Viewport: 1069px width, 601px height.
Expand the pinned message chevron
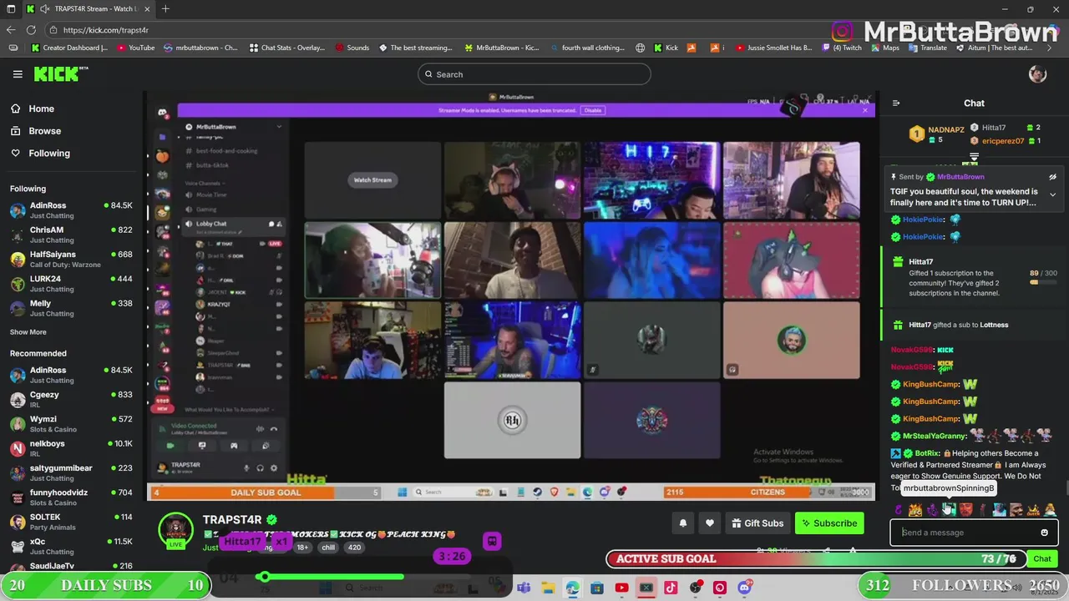tap(1052, 194)
